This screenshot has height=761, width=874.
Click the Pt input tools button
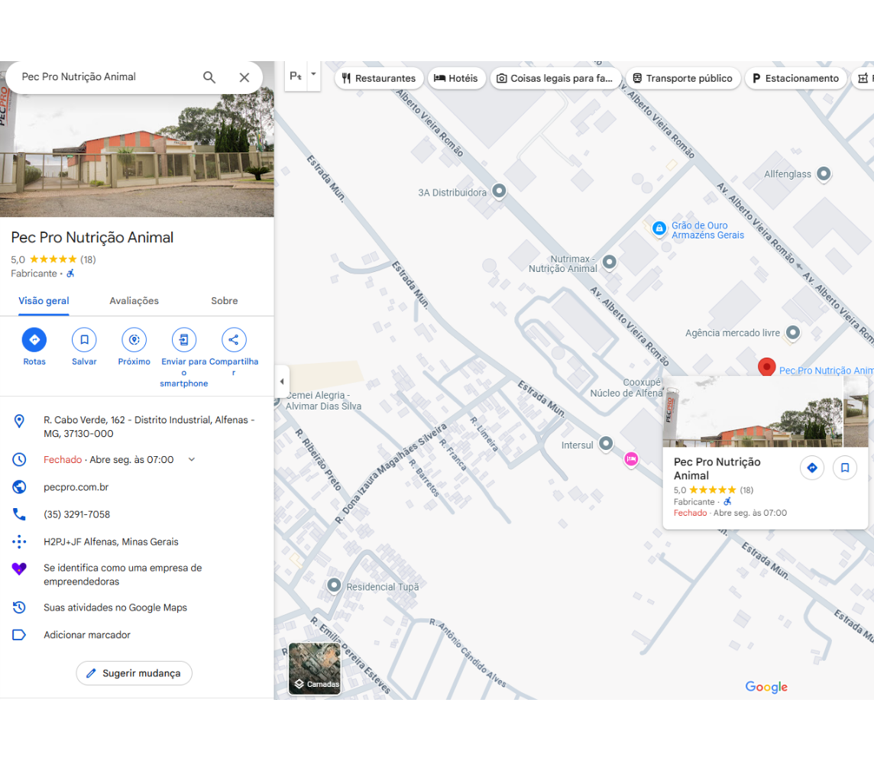point(296,76)
